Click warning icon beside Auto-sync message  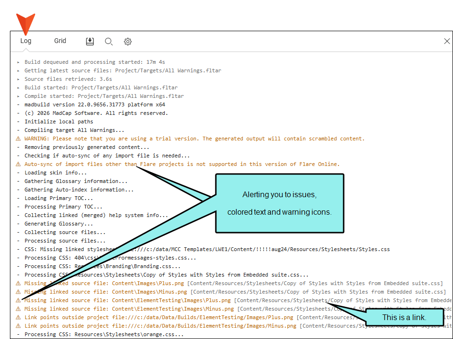pos(18,164)
